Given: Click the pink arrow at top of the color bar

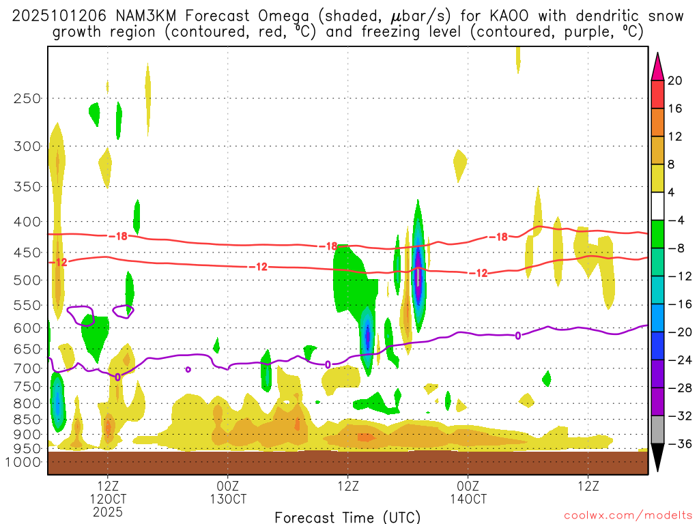Looking at the screenshot, I should [657, 67].
